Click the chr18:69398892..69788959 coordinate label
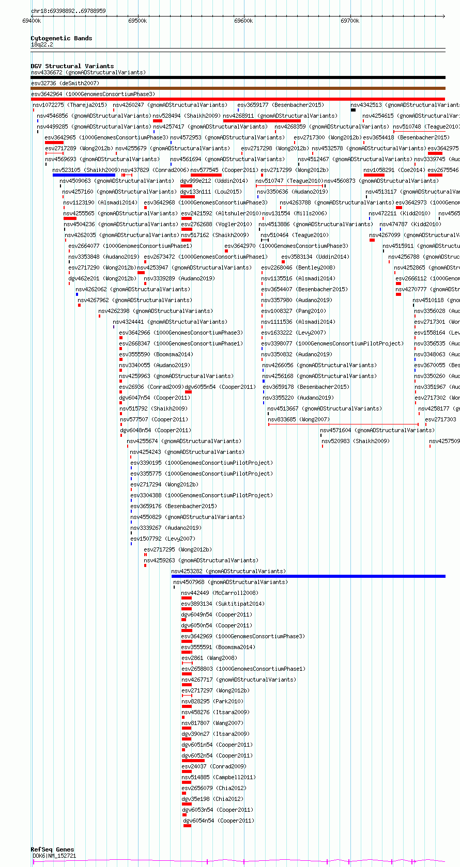 point(68,11)
